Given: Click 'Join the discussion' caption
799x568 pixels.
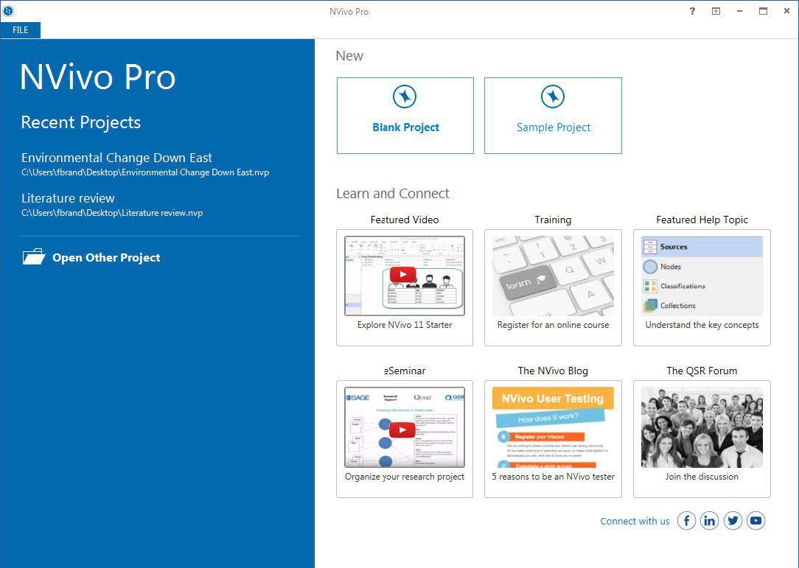Looking at the screenshot, I should point(702,477).
